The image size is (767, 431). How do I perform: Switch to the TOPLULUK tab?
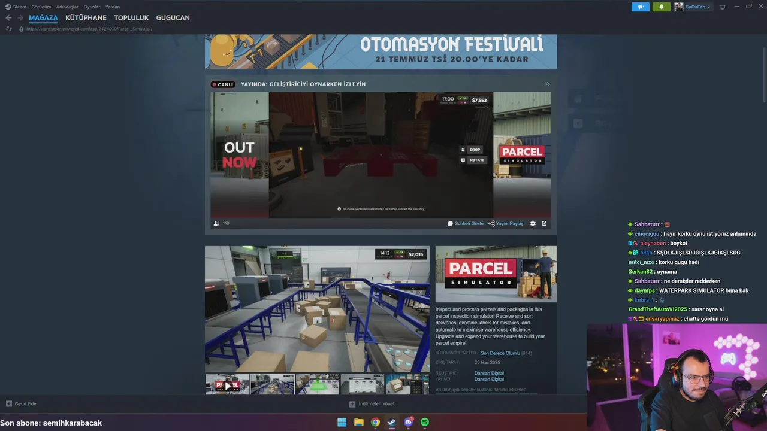tap(131, 18)
